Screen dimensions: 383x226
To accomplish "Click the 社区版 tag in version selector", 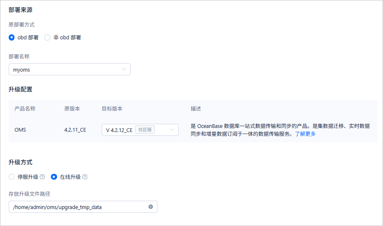I will pyautogui.click(x=145, y=130).
